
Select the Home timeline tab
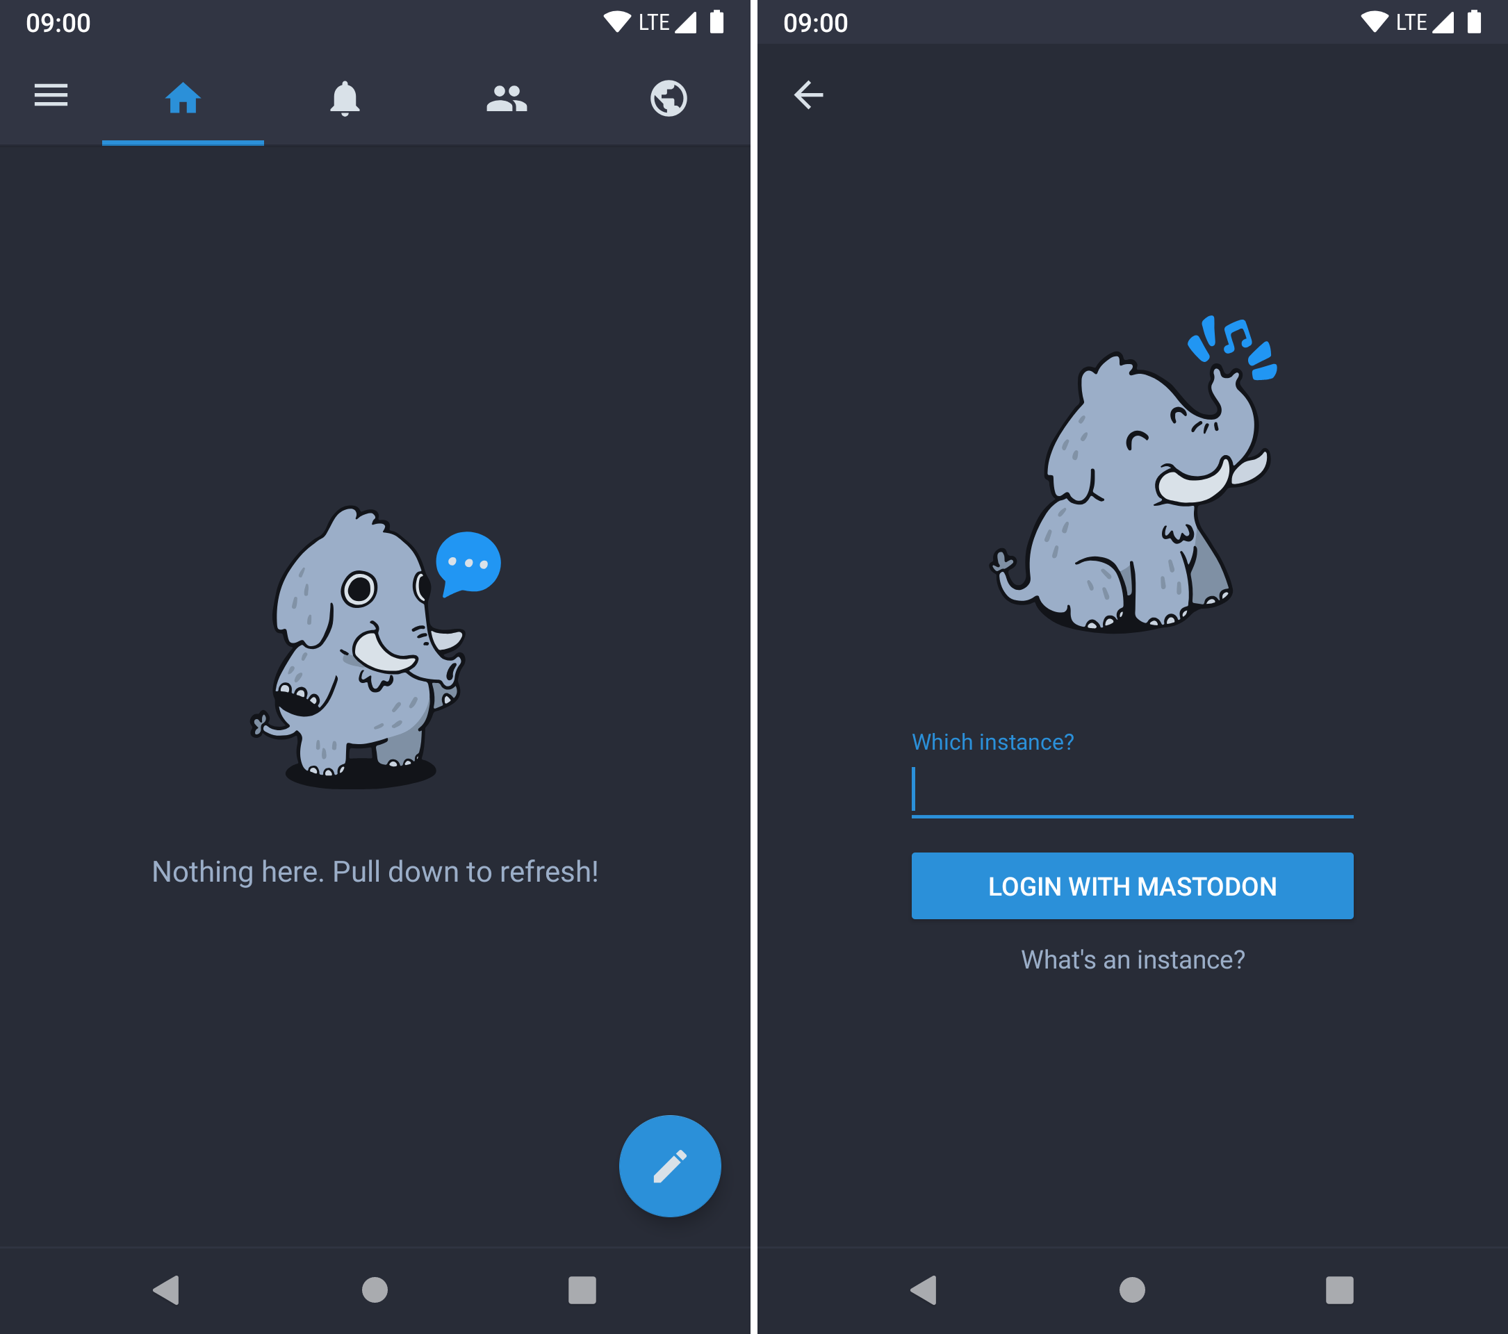tap(183, 98)
